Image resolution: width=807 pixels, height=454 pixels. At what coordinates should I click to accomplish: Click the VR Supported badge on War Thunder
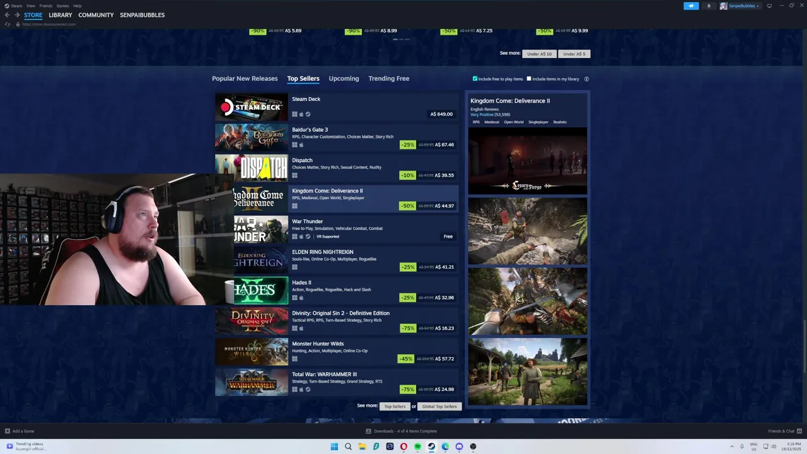click(x=328, y=236)
